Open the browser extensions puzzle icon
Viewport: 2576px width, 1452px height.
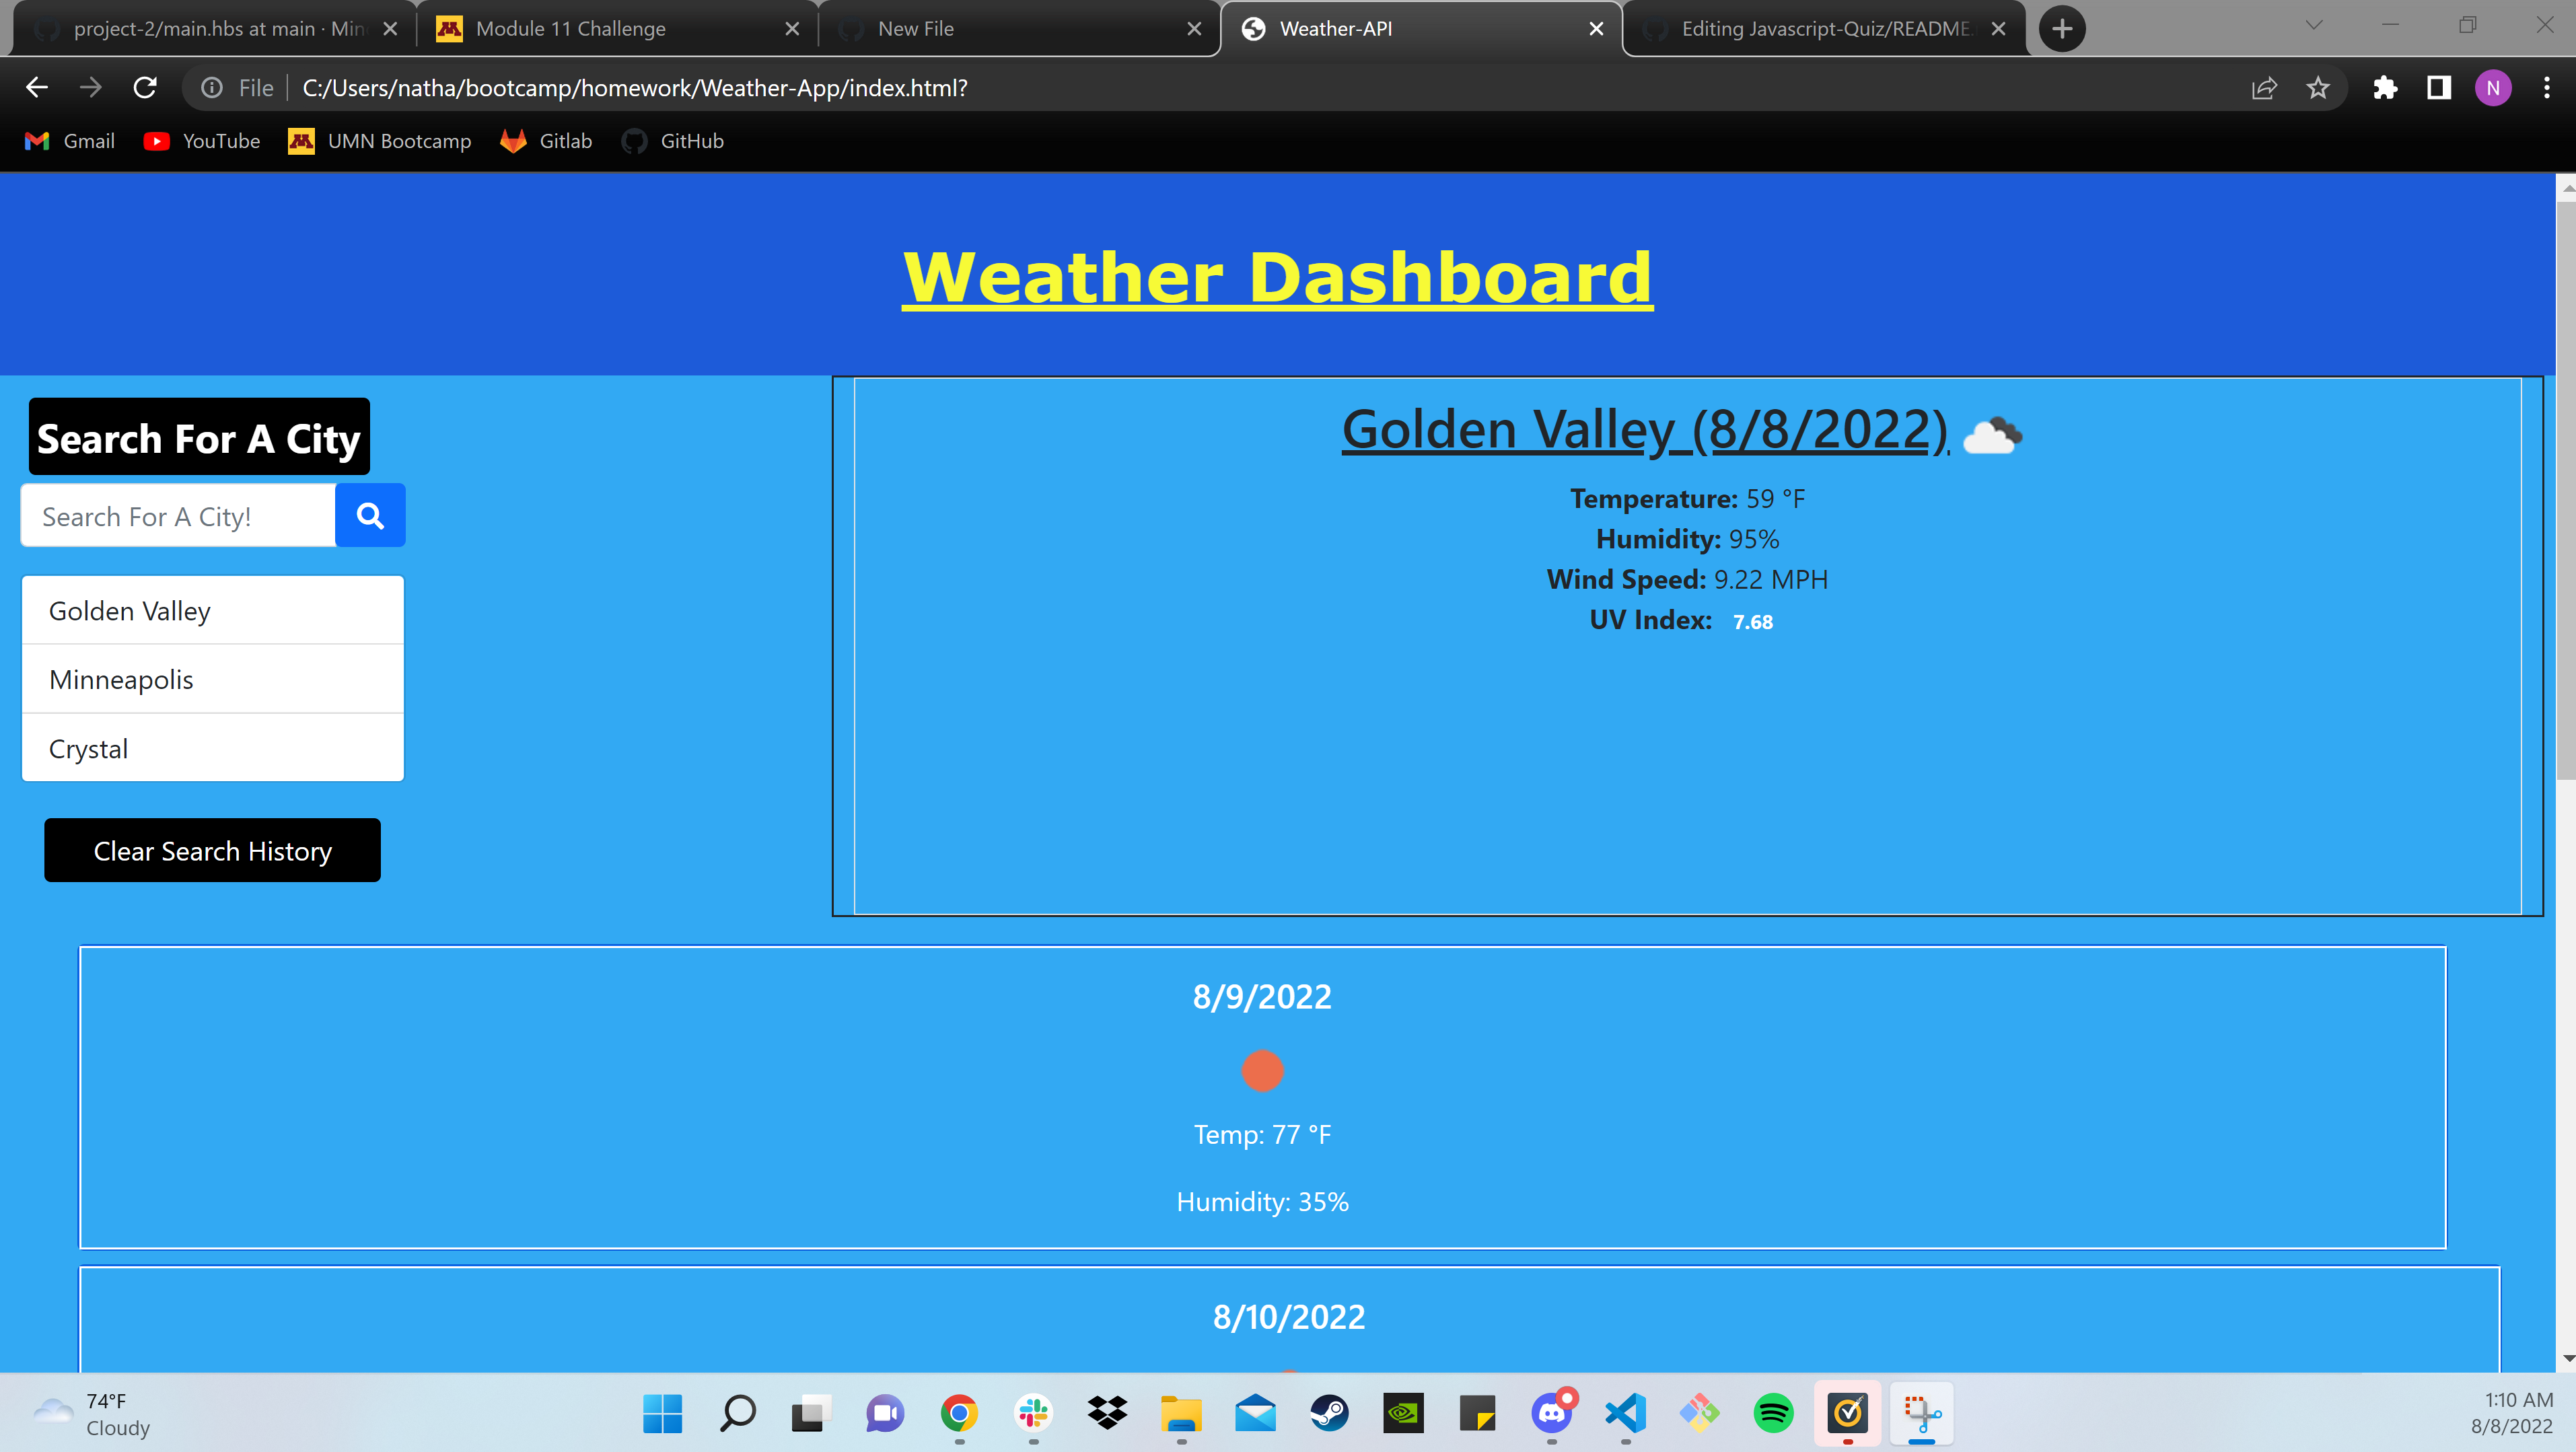2385,88
